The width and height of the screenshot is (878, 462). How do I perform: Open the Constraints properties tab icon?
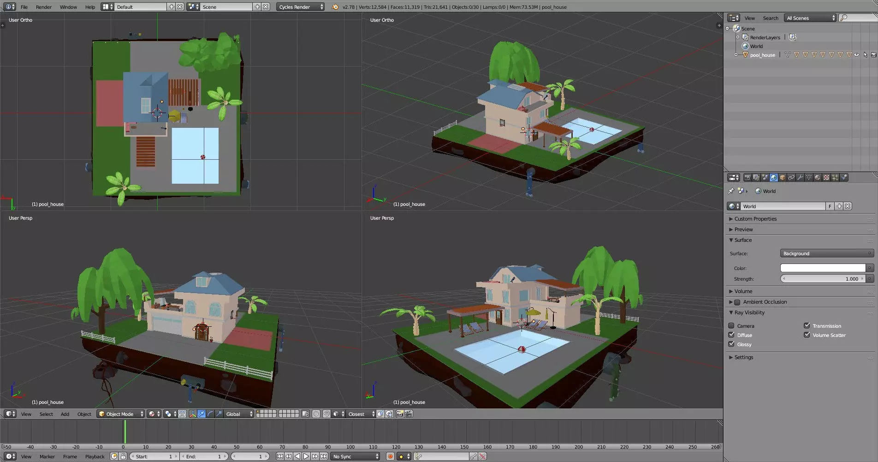click(791, 178)
